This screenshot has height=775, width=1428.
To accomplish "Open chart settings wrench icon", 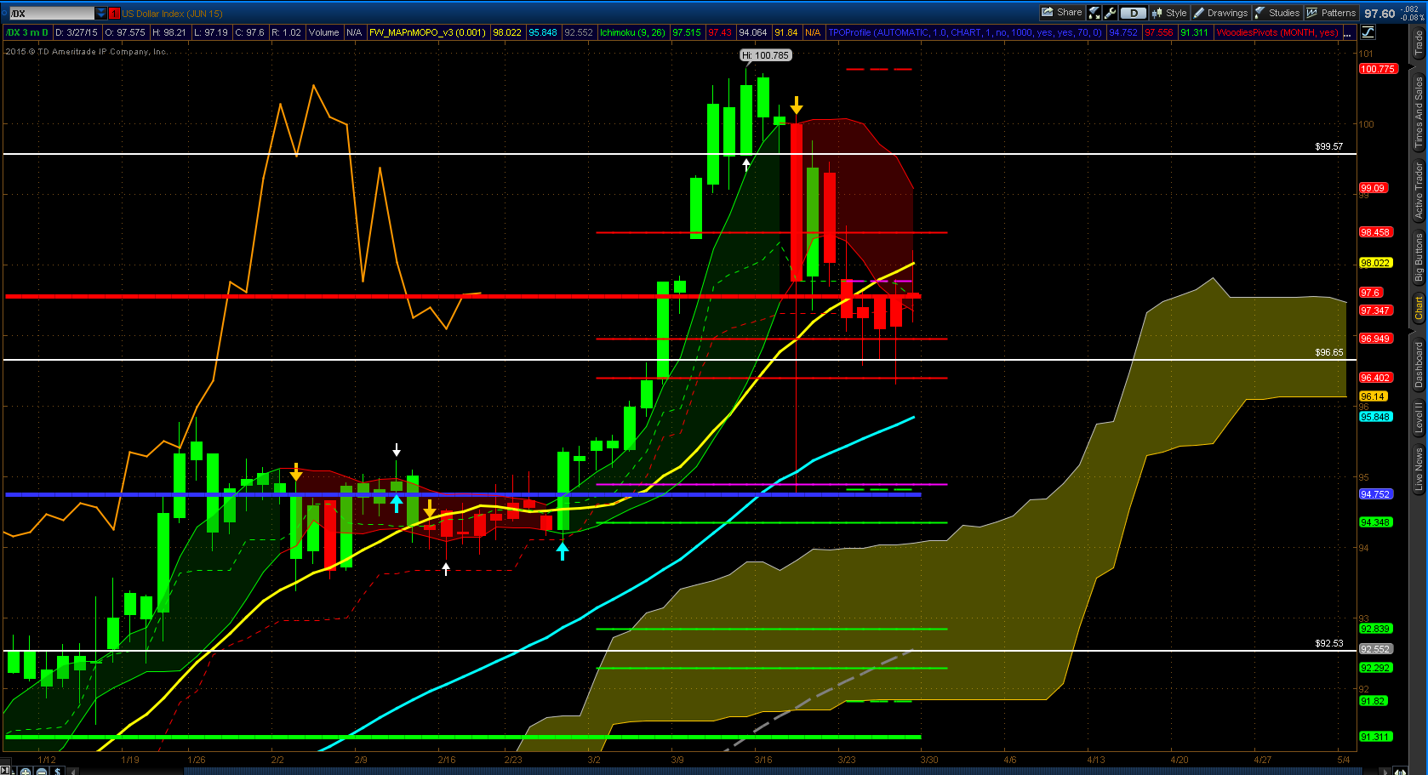I will [1110, 13].
